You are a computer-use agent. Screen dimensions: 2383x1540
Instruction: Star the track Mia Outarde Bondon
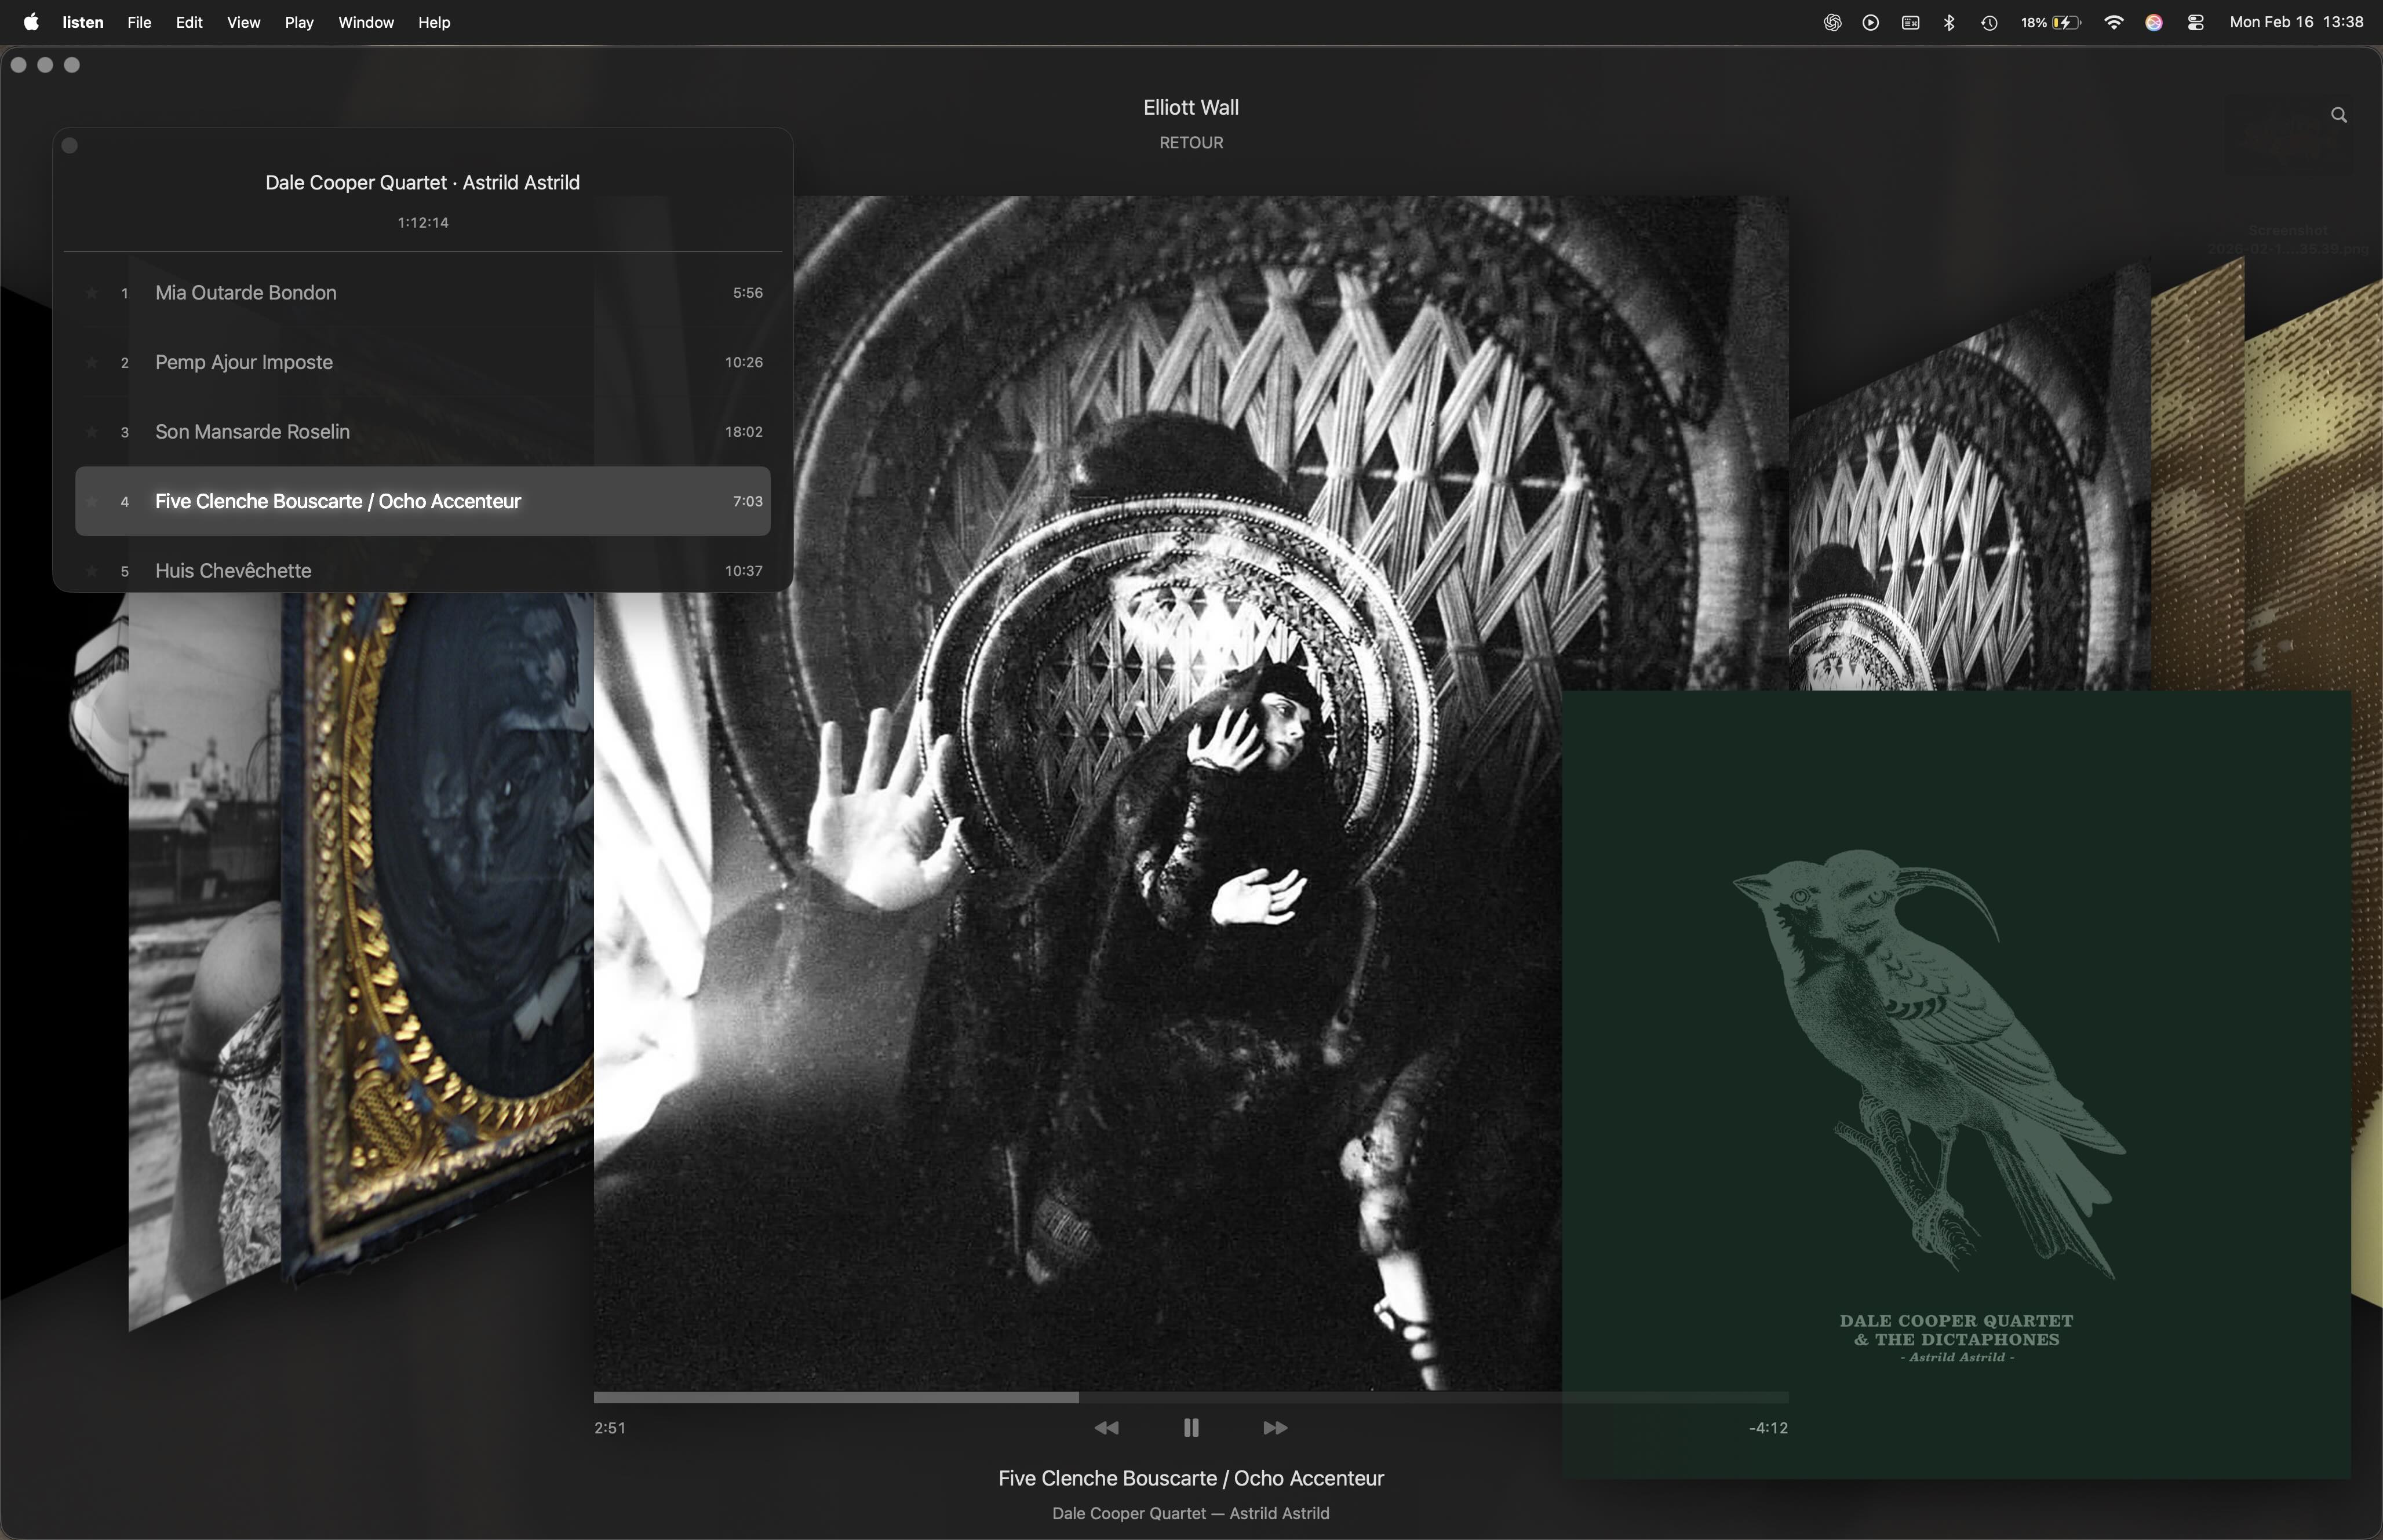(92, 293)
